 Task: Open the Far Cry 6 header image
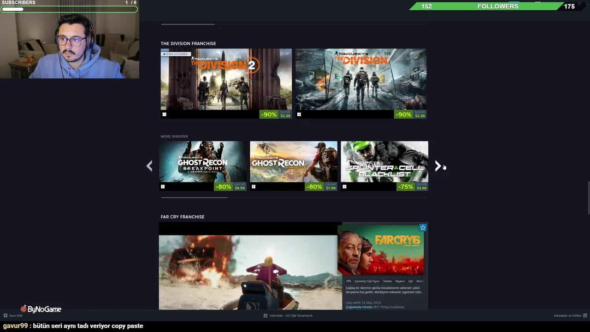[x=381, y=249]
